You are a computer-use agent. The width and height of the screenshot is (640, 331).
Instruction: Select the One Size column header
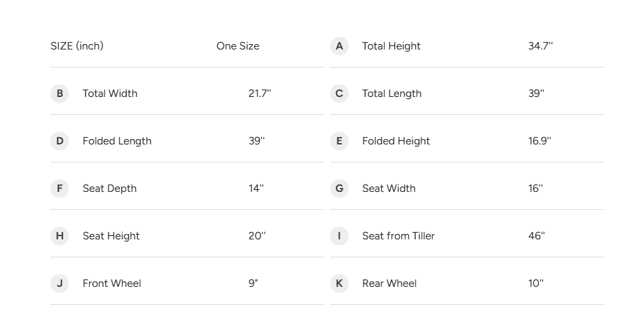click(238, 46)
